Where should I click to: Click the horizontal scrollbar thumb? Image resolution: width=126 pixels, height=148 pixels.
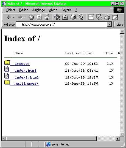[51, 139]
